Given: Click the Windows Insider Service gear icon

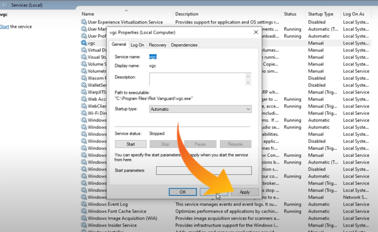Looking at the screenshot, I should pyautogui.click(x=84, y=226).
